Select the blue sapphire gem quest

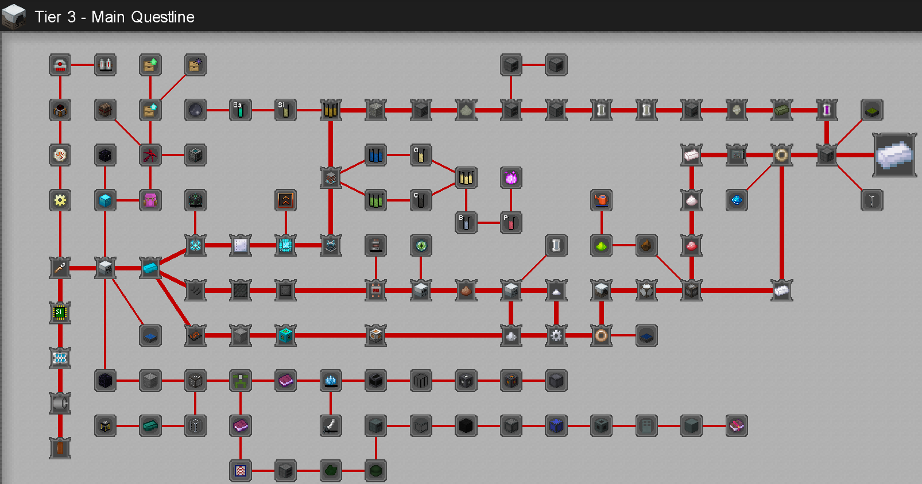737,200
